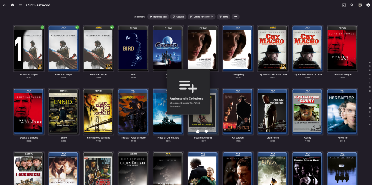
Task: Open the Gran Torino poster
Action: (x=273, y=111)
